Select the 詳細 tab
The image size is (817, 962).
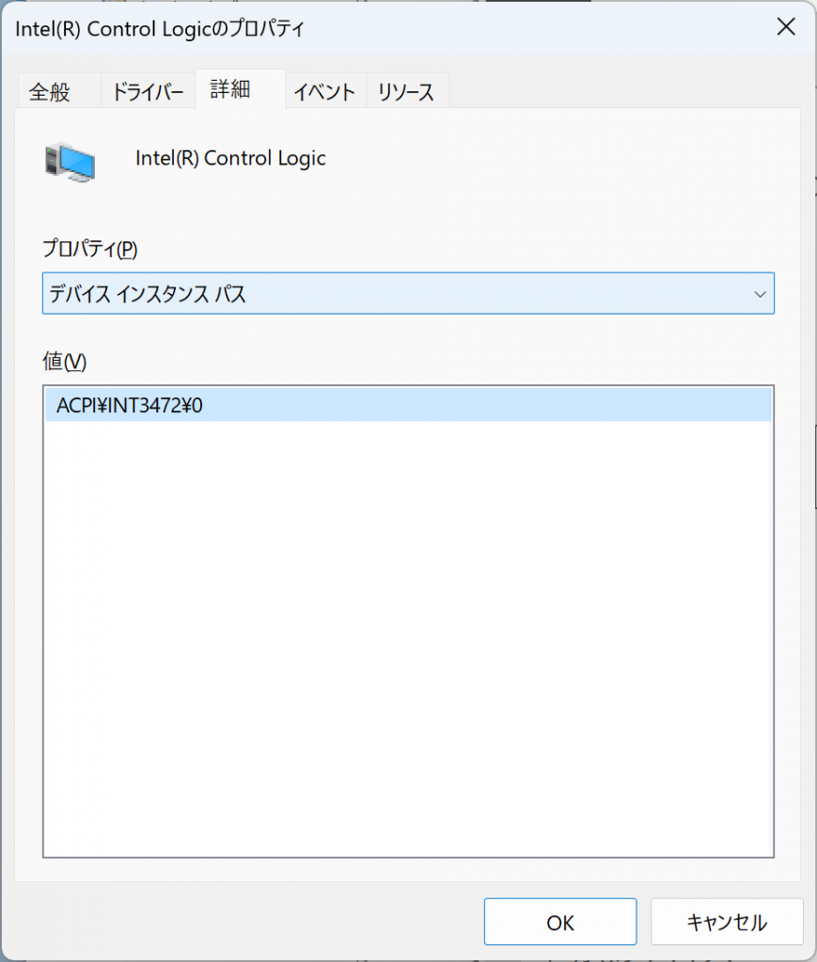click(240, 89)
